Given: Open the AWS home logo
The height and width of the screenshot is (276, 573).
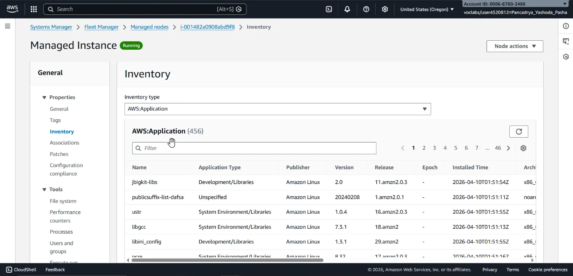Looking at the screenshot, I should tap(12, 9).
